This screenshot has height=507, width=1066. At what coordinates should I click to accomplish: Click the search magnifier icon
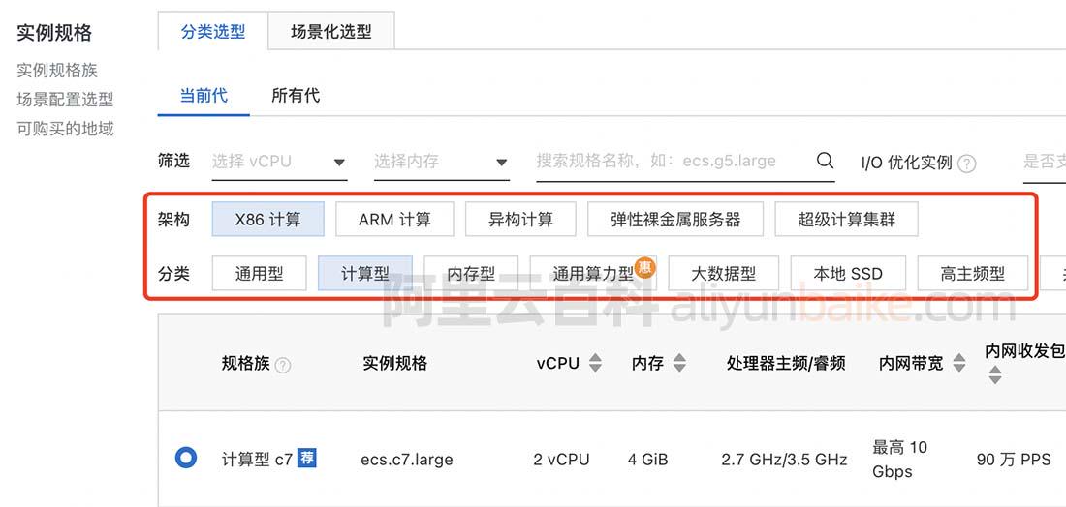coord(825,161)
